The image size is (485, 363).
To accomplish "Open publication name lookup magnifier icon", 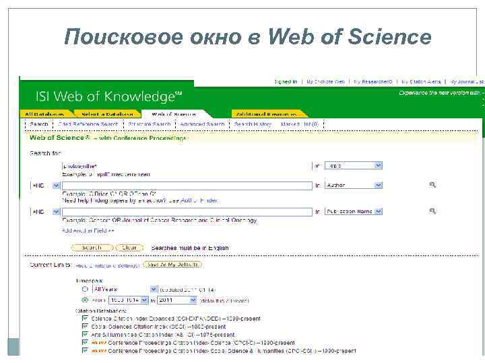I will tap(432, 211).
